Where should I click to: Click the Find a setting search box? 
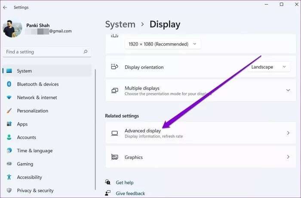[x=43, y=52]
